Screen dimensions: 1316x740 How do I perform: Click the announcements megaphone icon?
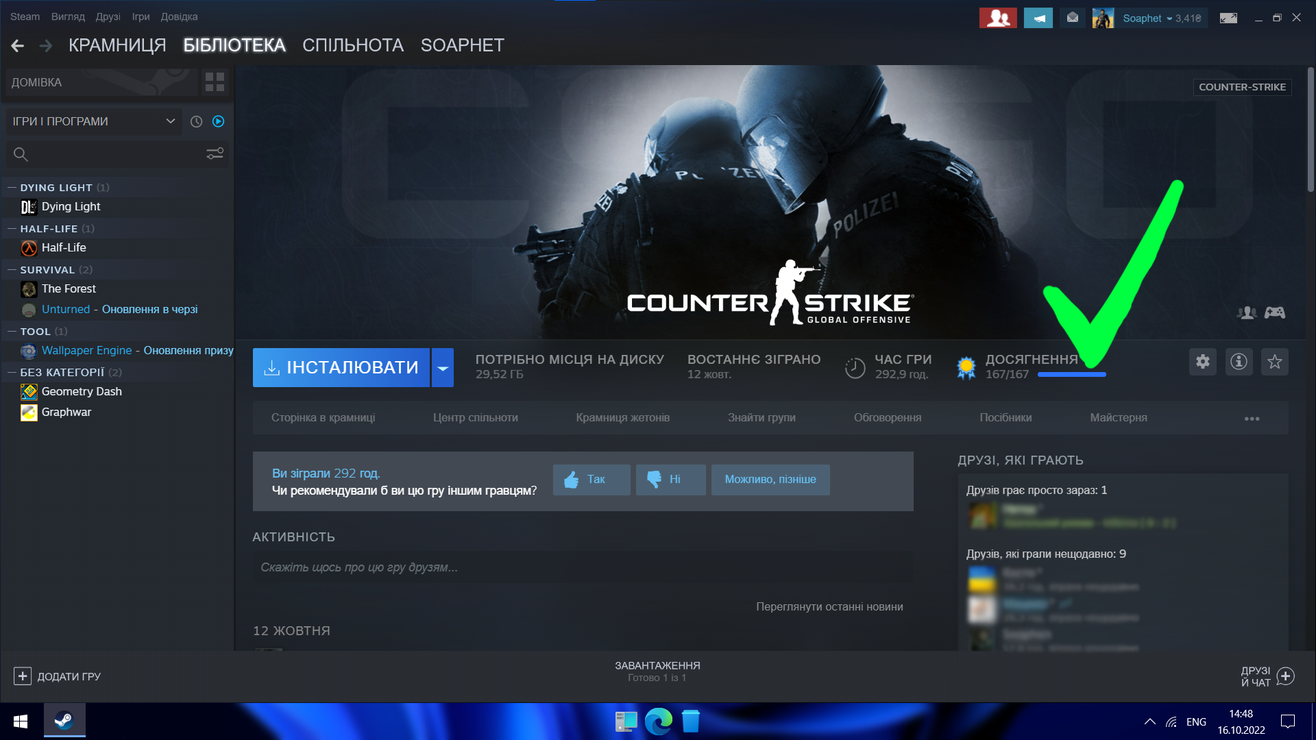[x=1038, y=18]
